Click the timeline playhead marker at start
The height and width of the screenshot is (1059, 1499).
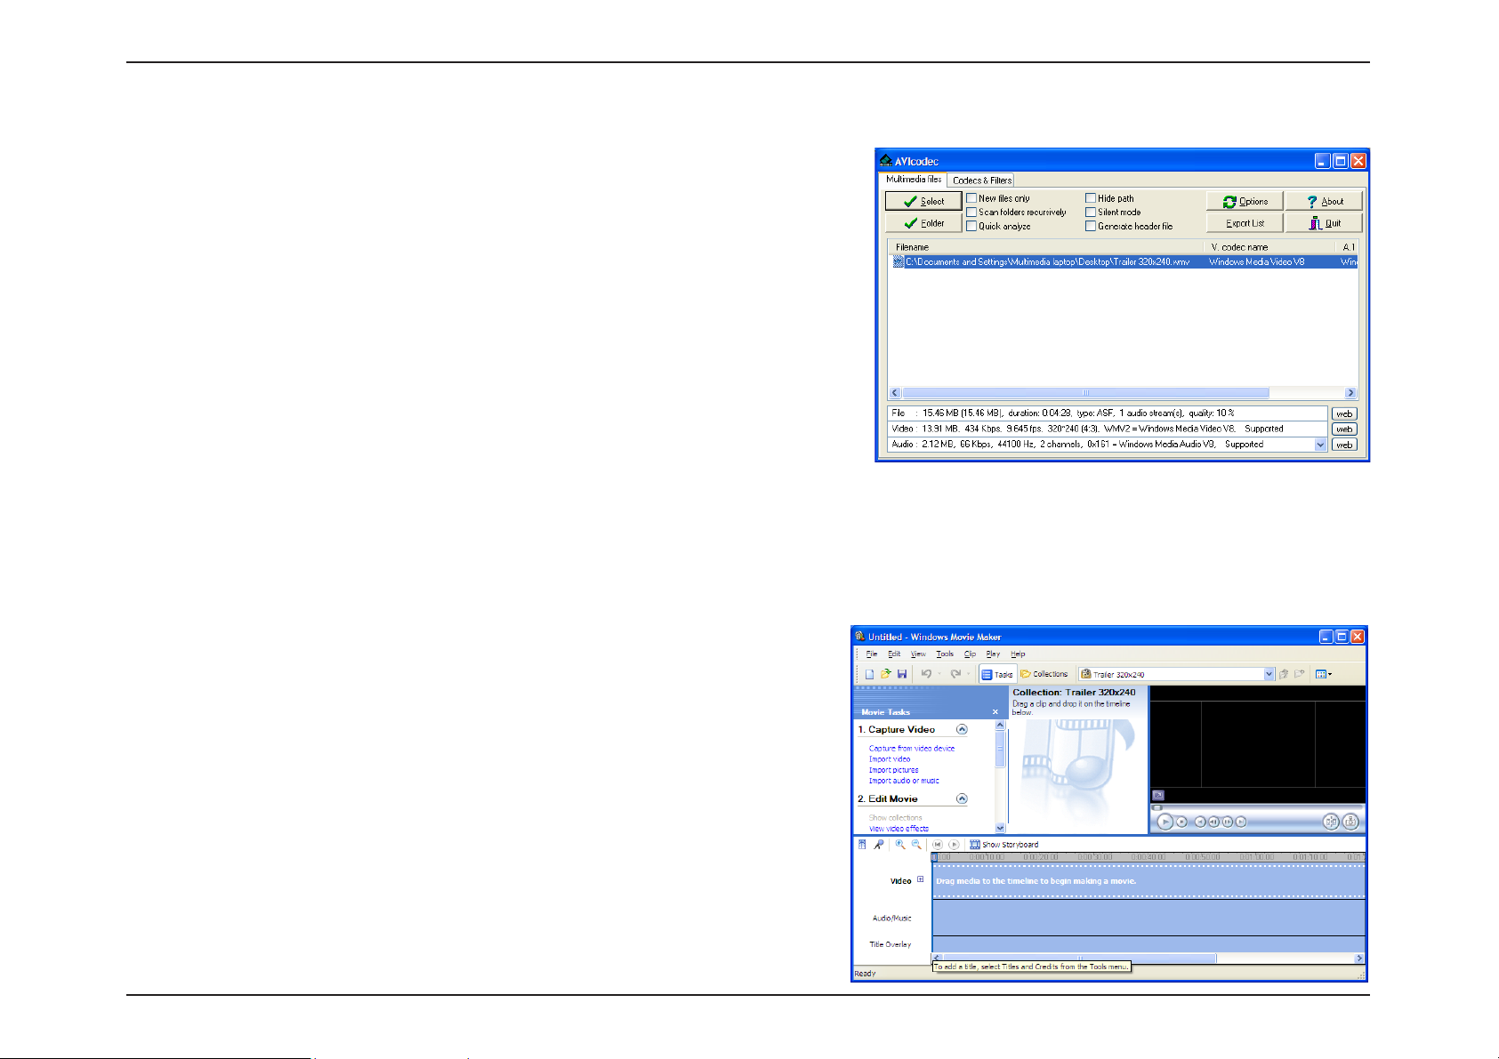pyautogui.click(x=934, y=857)
